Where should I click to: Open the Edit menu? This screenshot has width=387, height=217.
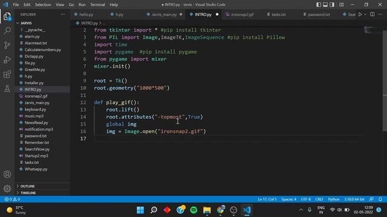(x=27, y=5)
